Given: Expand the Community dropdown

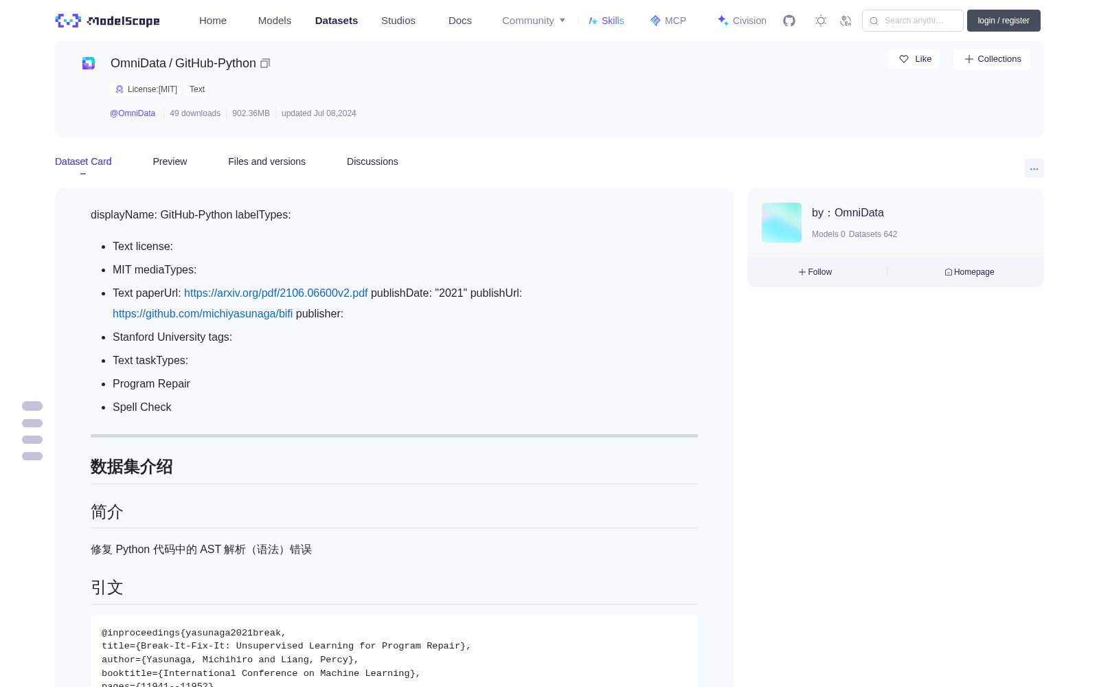Looking at the screenshot, I should coord(534,21).
